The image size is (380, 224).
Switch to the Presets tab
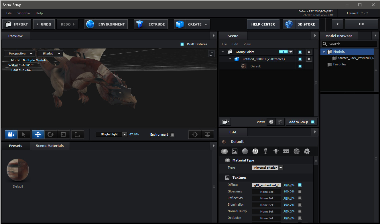click(15, 145)
